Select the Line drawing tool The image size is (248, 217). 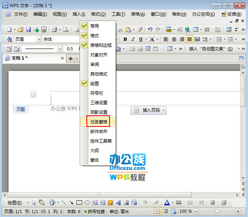click(64, 203)
